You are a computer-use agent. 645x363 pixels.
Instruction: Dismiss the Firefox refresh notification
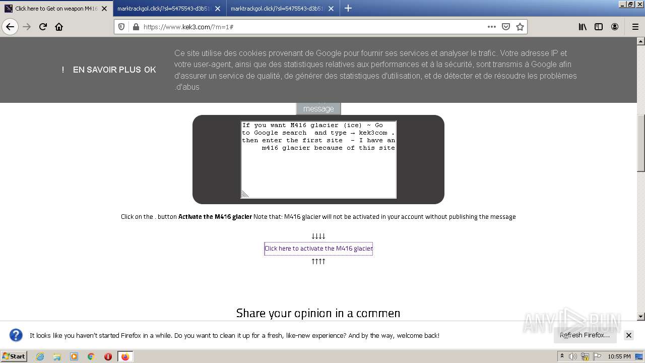click(629, 335)
